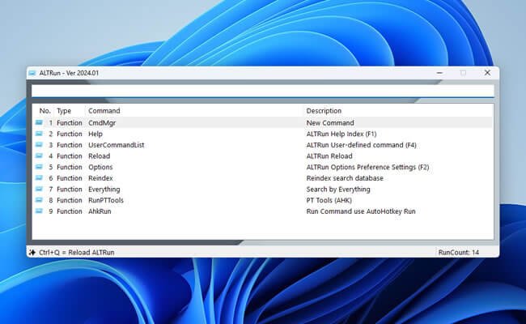Click the number 9 in the AhkRun row
The height and width of the screenshot is (324, 526).
click(51, 211)
